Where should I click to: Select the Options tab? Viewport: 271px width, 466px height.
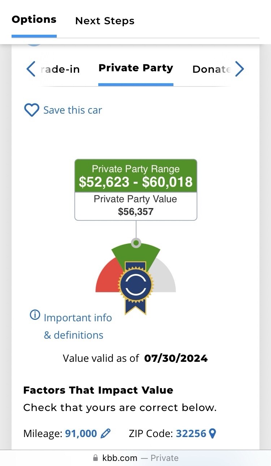34,20
